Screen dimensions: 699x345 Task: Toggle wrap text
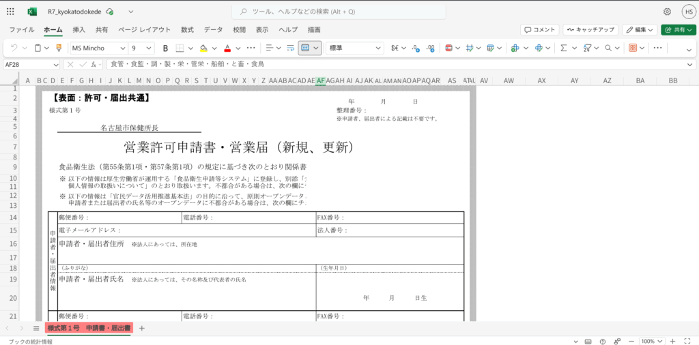coord(291,48)
